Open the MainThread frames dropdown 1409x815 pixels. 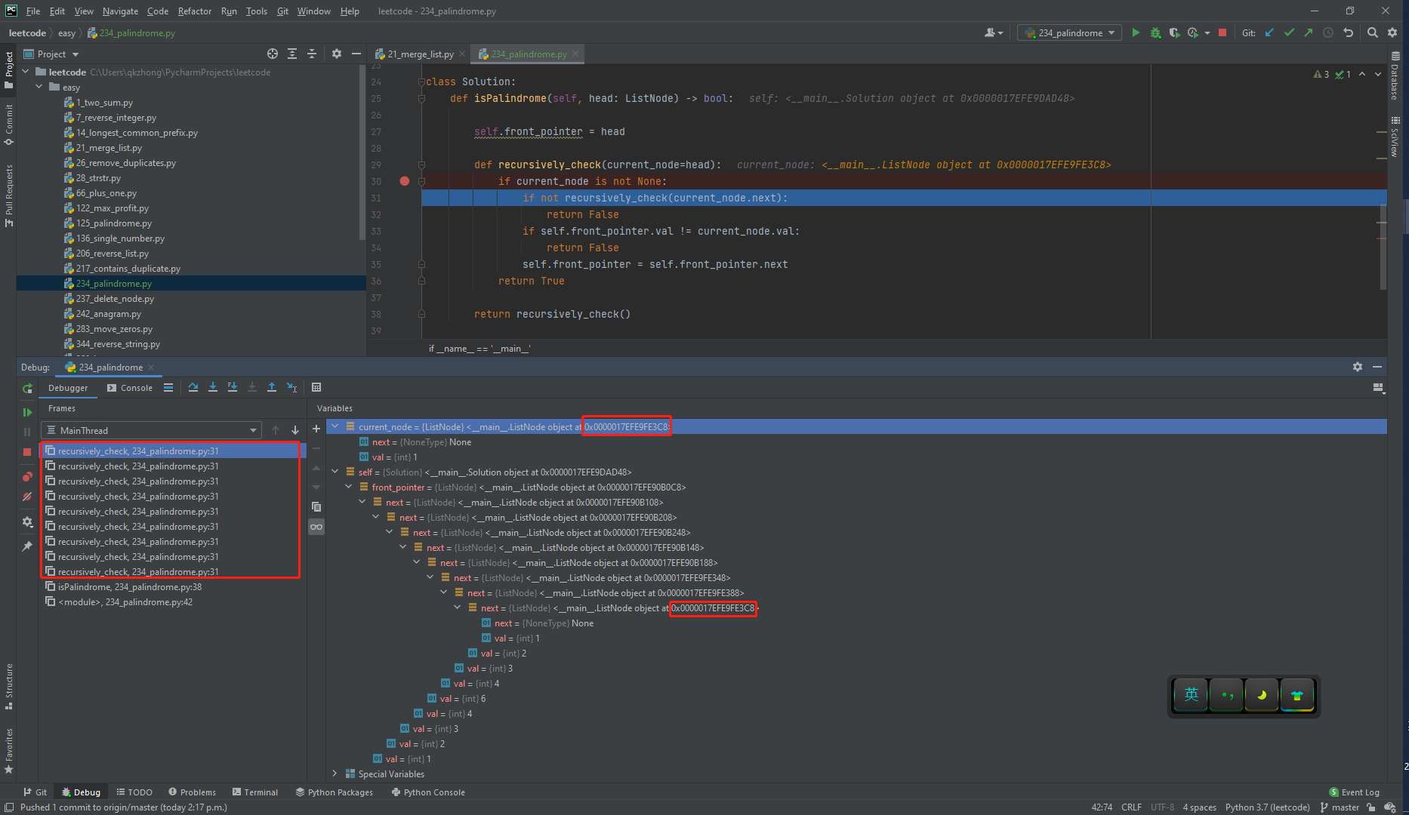(x=151, y=430)
